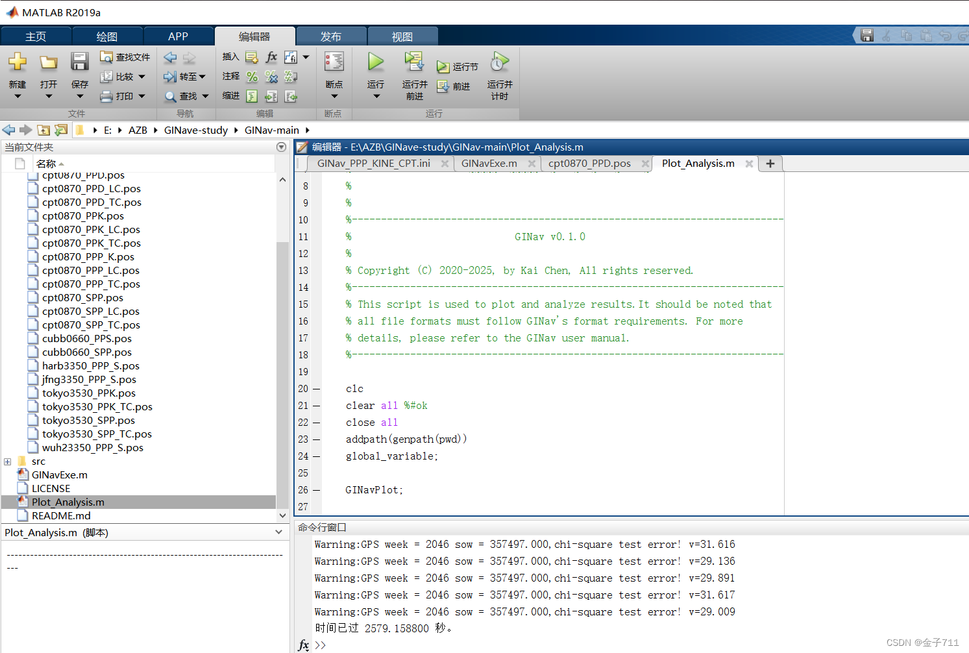Close the Plot_Analysis.m editor tab
The width and height of the screenshot is (969, 653).
(x=749, y=164)
